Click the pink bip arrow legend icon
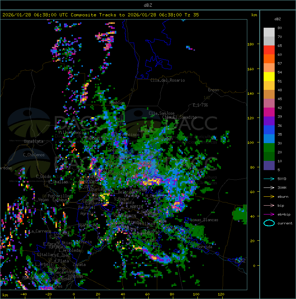This screenshot has width=296, height=299. [x=269, y=205]
